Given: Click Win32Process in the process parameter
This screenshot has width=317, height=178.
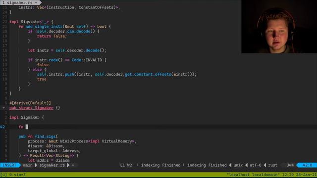Looking at the screenshot, I should 74,141.
